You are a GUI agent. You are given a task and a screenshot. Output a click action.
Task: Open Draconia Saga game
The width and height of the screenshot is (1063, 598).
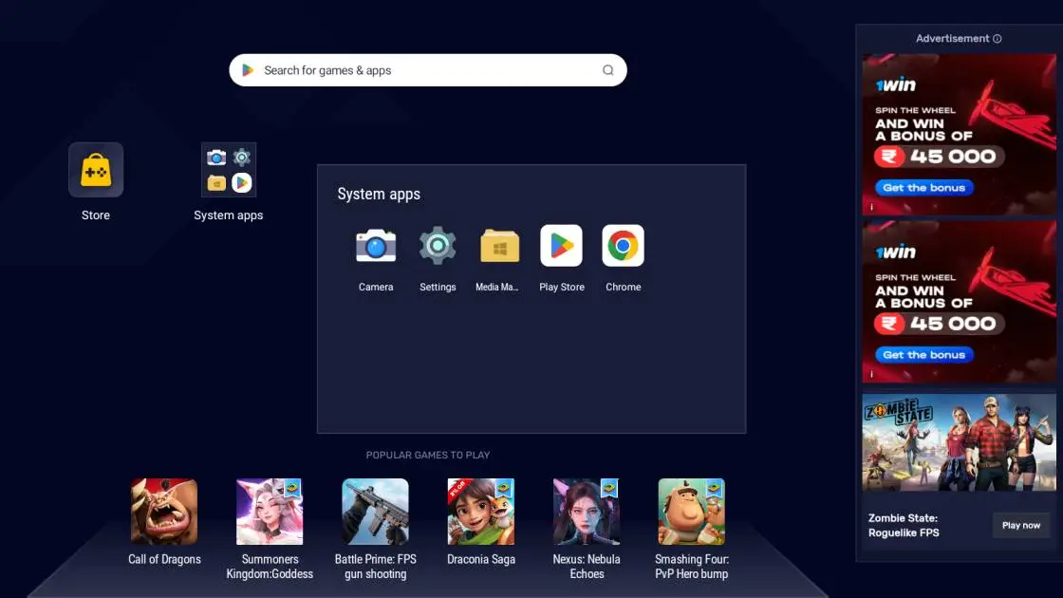point(480,512)
